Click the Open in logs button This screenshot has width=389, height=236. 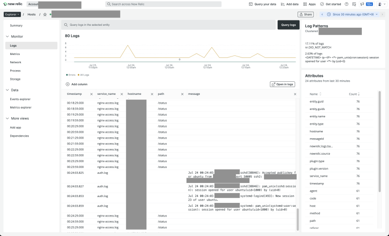283,84
